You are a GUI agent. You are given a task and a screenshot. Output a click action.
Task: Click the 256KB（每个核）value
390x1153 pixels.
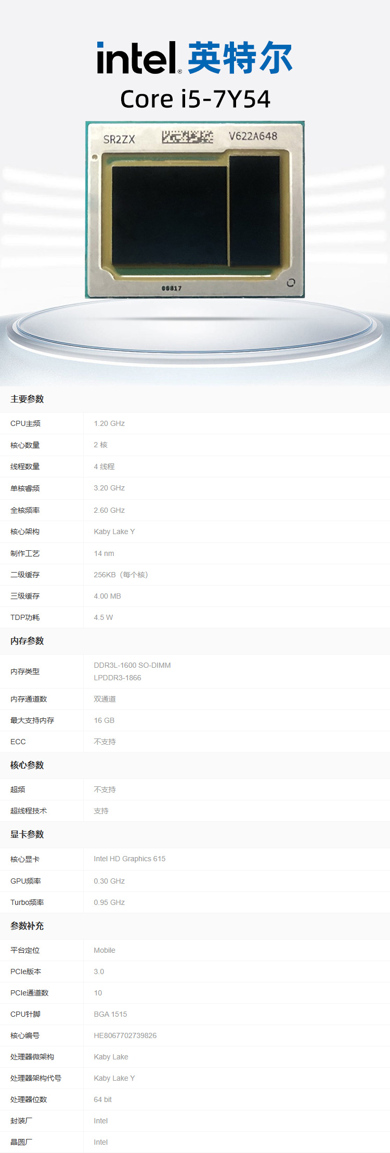[x=121, y=575]
